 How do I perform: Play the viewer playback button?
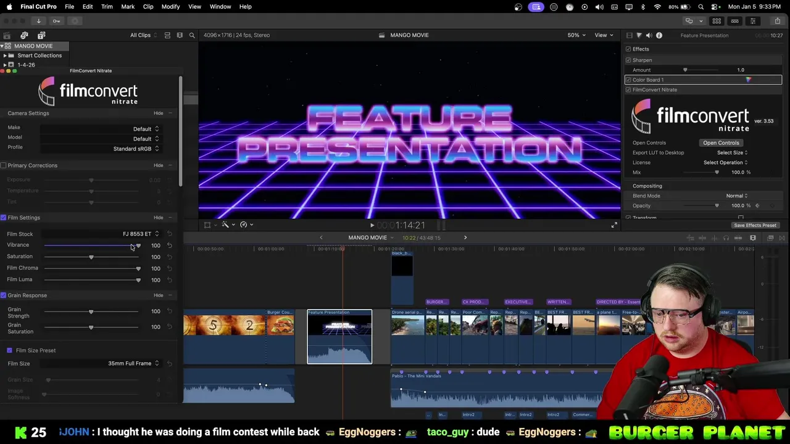coord(372,225)
